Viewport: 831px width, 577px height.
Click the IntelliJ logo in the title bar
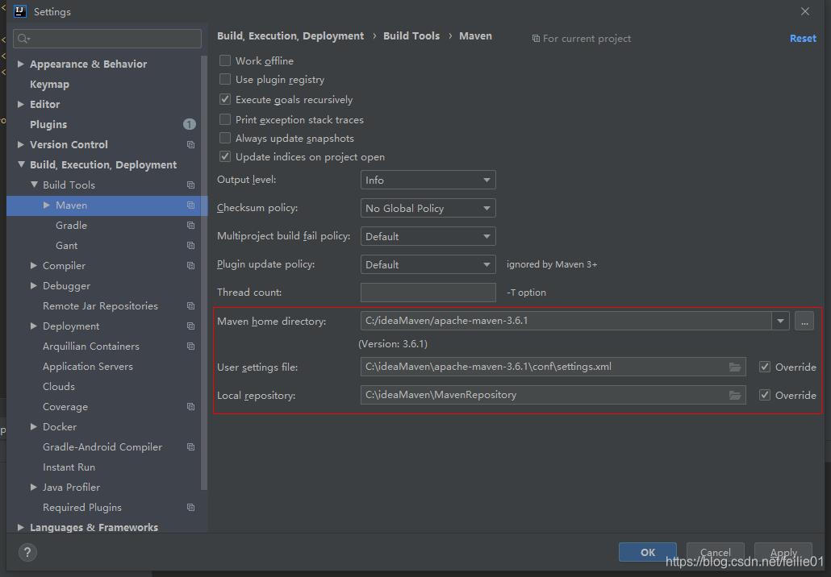pos(19,11)
